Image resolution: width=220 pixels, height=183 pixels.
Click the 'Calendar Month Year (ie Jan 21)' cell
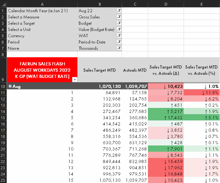click(x=42, y=11)
